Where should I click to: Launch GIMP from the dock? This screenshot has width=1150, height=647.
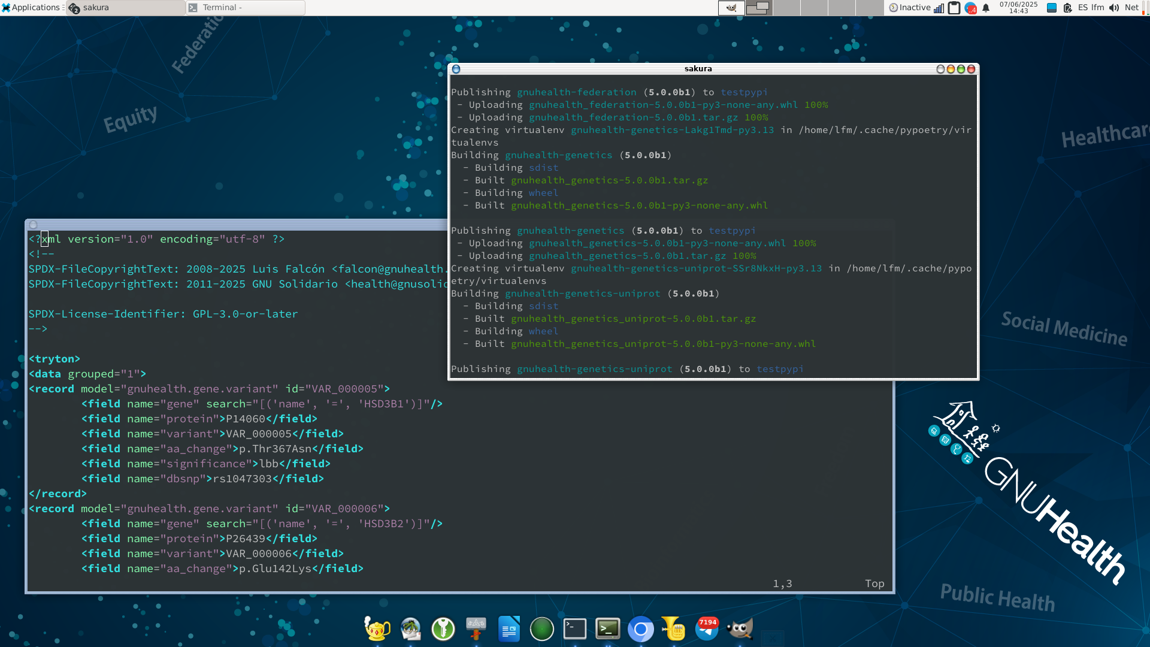click(740, 628)
